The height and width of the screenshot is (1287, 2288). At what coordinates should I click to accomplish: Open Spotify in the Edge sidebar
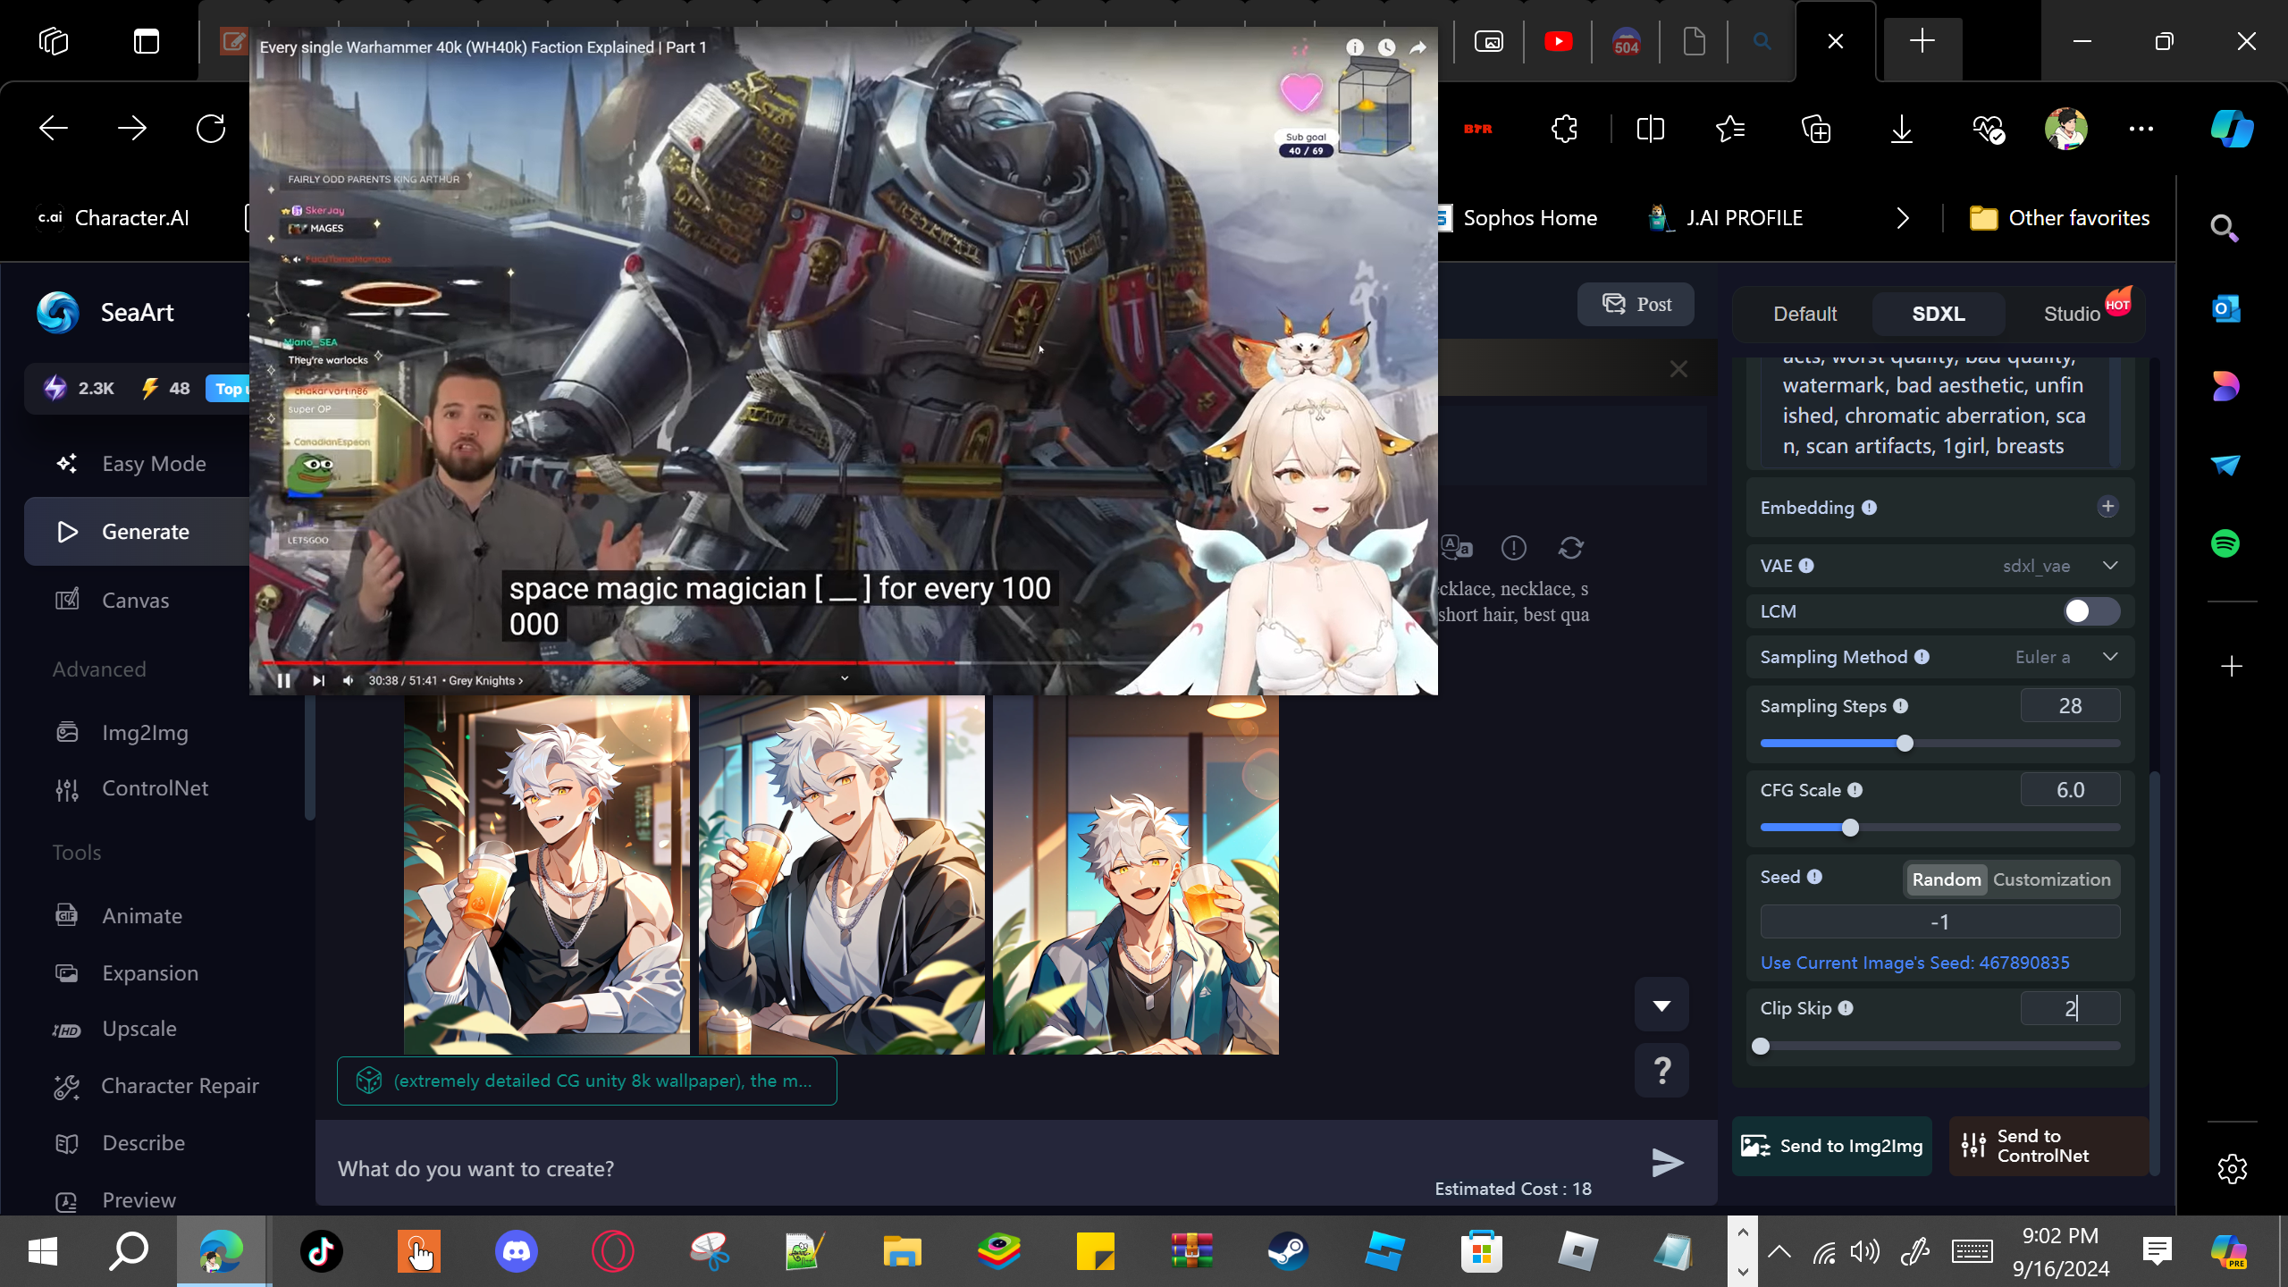click(2225, 543)
